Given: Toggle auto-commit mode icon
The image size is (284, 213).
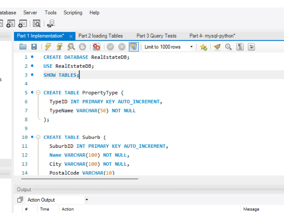Looking at the screenshot, I should [134, 47].
